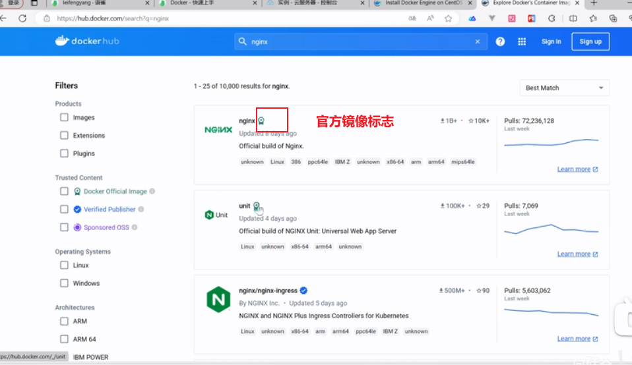Image resolution: width=632 pixels, height=365 pixels.
Task: Click info icon beside Sponsored OSS
Action: click(135, 227)
